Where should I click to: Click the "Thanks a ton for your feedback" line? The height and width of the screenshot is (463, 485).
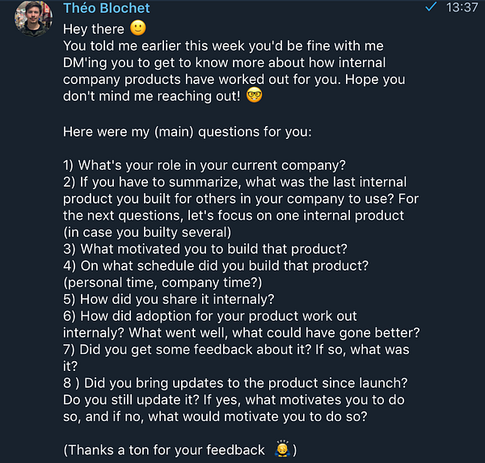[x=166, y=451]
